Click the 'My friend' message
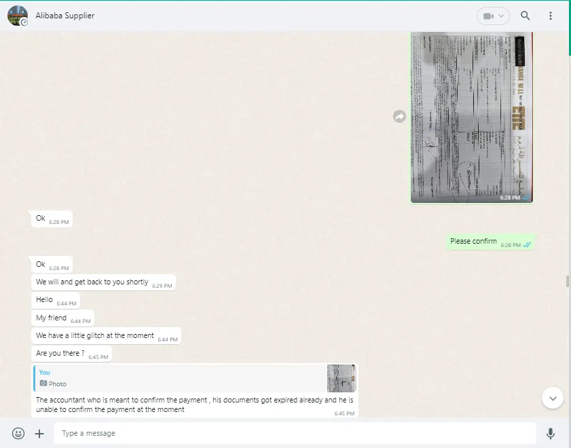Viewport: 571px width, 448px height. pyautogui.click(x=62, y=318)
